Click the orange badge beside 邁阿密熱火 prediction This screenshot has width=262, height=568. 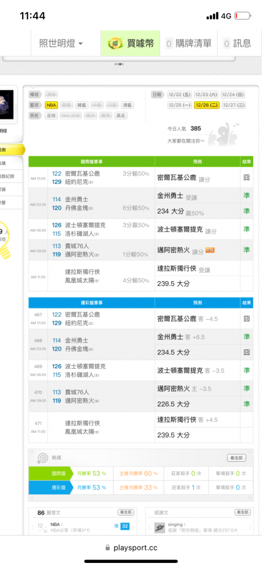pos(210,250)
